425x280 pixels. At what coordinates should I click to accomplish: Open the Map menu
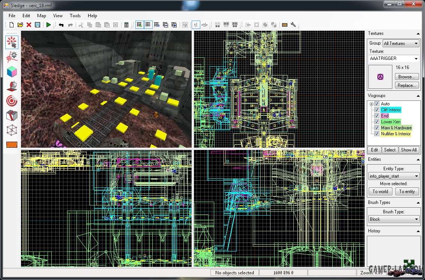(42, 16)
